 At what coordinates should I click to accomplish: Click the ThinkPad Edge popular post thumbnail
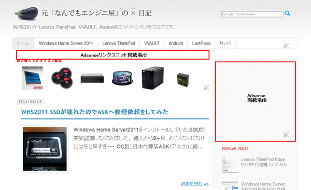230,165
